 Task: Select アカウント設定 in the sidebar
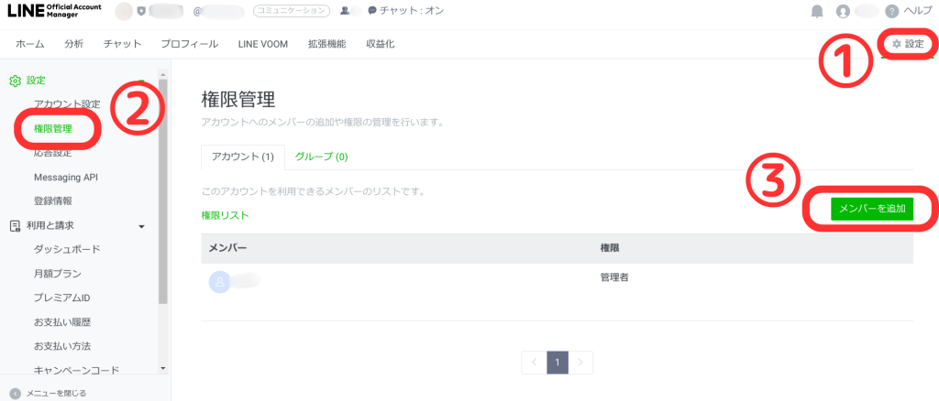click(x=67, y=104)
